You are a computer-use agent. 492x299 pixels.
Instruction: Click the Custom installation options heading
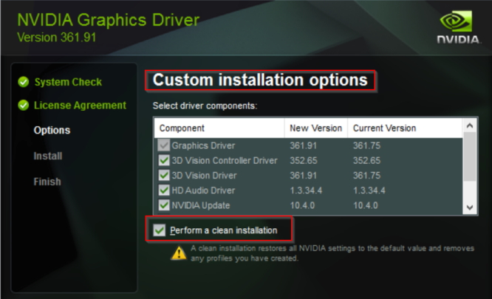pyautogui.click(x=260, y=80)
